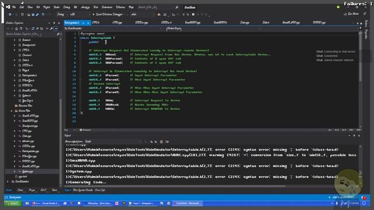Switch to the Error List tab

[100, 190]
